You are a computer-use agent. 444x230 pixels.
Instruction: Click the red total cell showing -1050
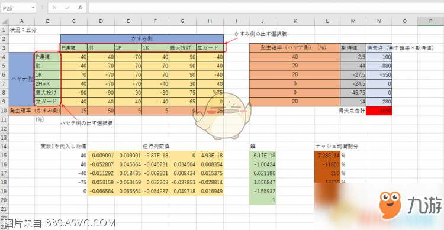tap(379, 111)
